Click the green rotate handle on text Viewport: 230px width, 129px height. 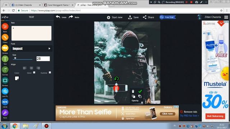[x=116, y=79]
